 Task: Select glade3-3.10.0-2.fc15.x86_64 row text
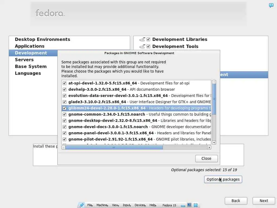[x=97, y=102]
